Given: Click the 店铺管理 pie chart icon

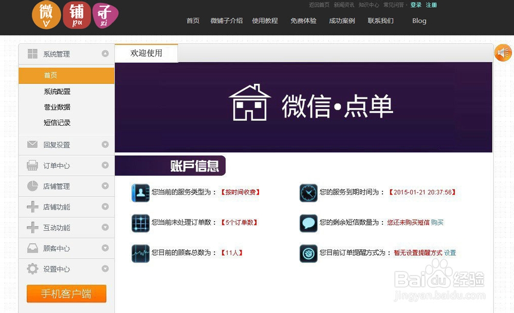Looking at the screenshot, I should [32, 186].
